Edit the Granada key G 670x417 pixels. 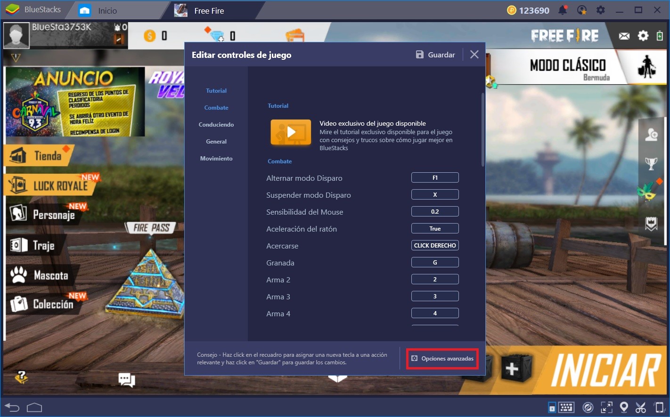435,262
